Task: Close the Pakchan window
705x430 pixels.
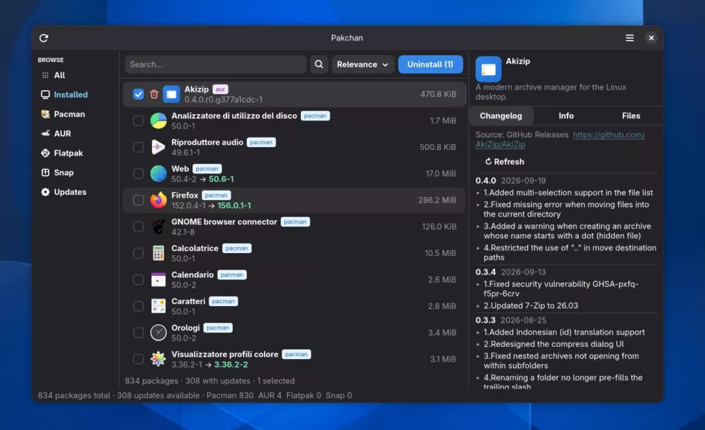Action: (x=651, y=39)
